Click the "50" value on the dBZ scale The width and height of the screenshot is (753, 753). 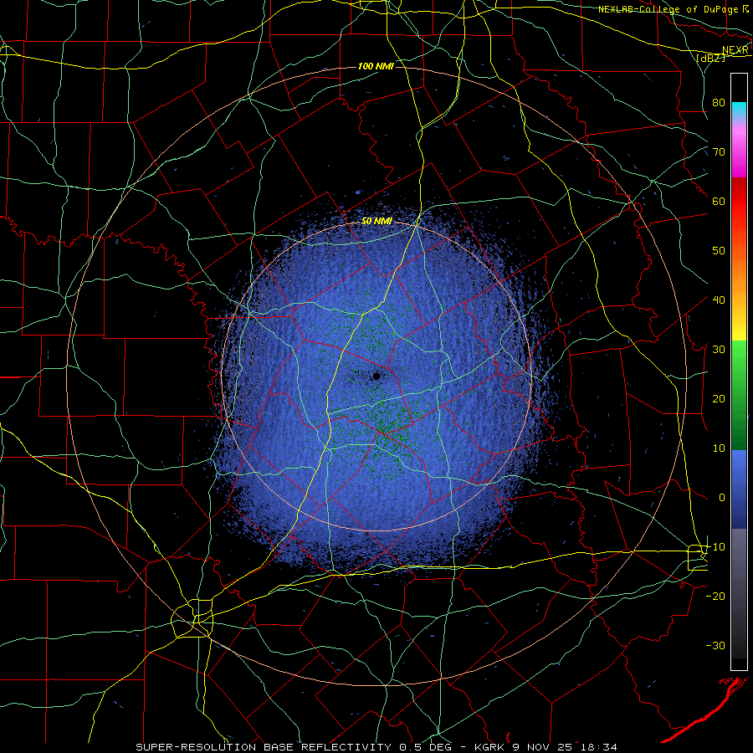pos(719,251)
